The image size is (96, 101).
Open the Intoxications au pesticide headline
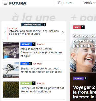(x=34, y=32)
